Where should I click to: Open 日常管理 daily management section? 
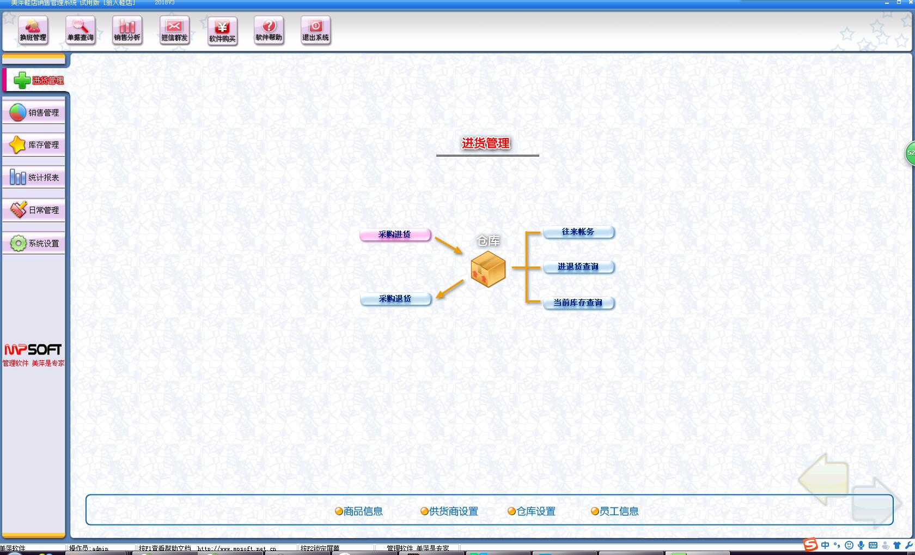click(x=34, y=210)
